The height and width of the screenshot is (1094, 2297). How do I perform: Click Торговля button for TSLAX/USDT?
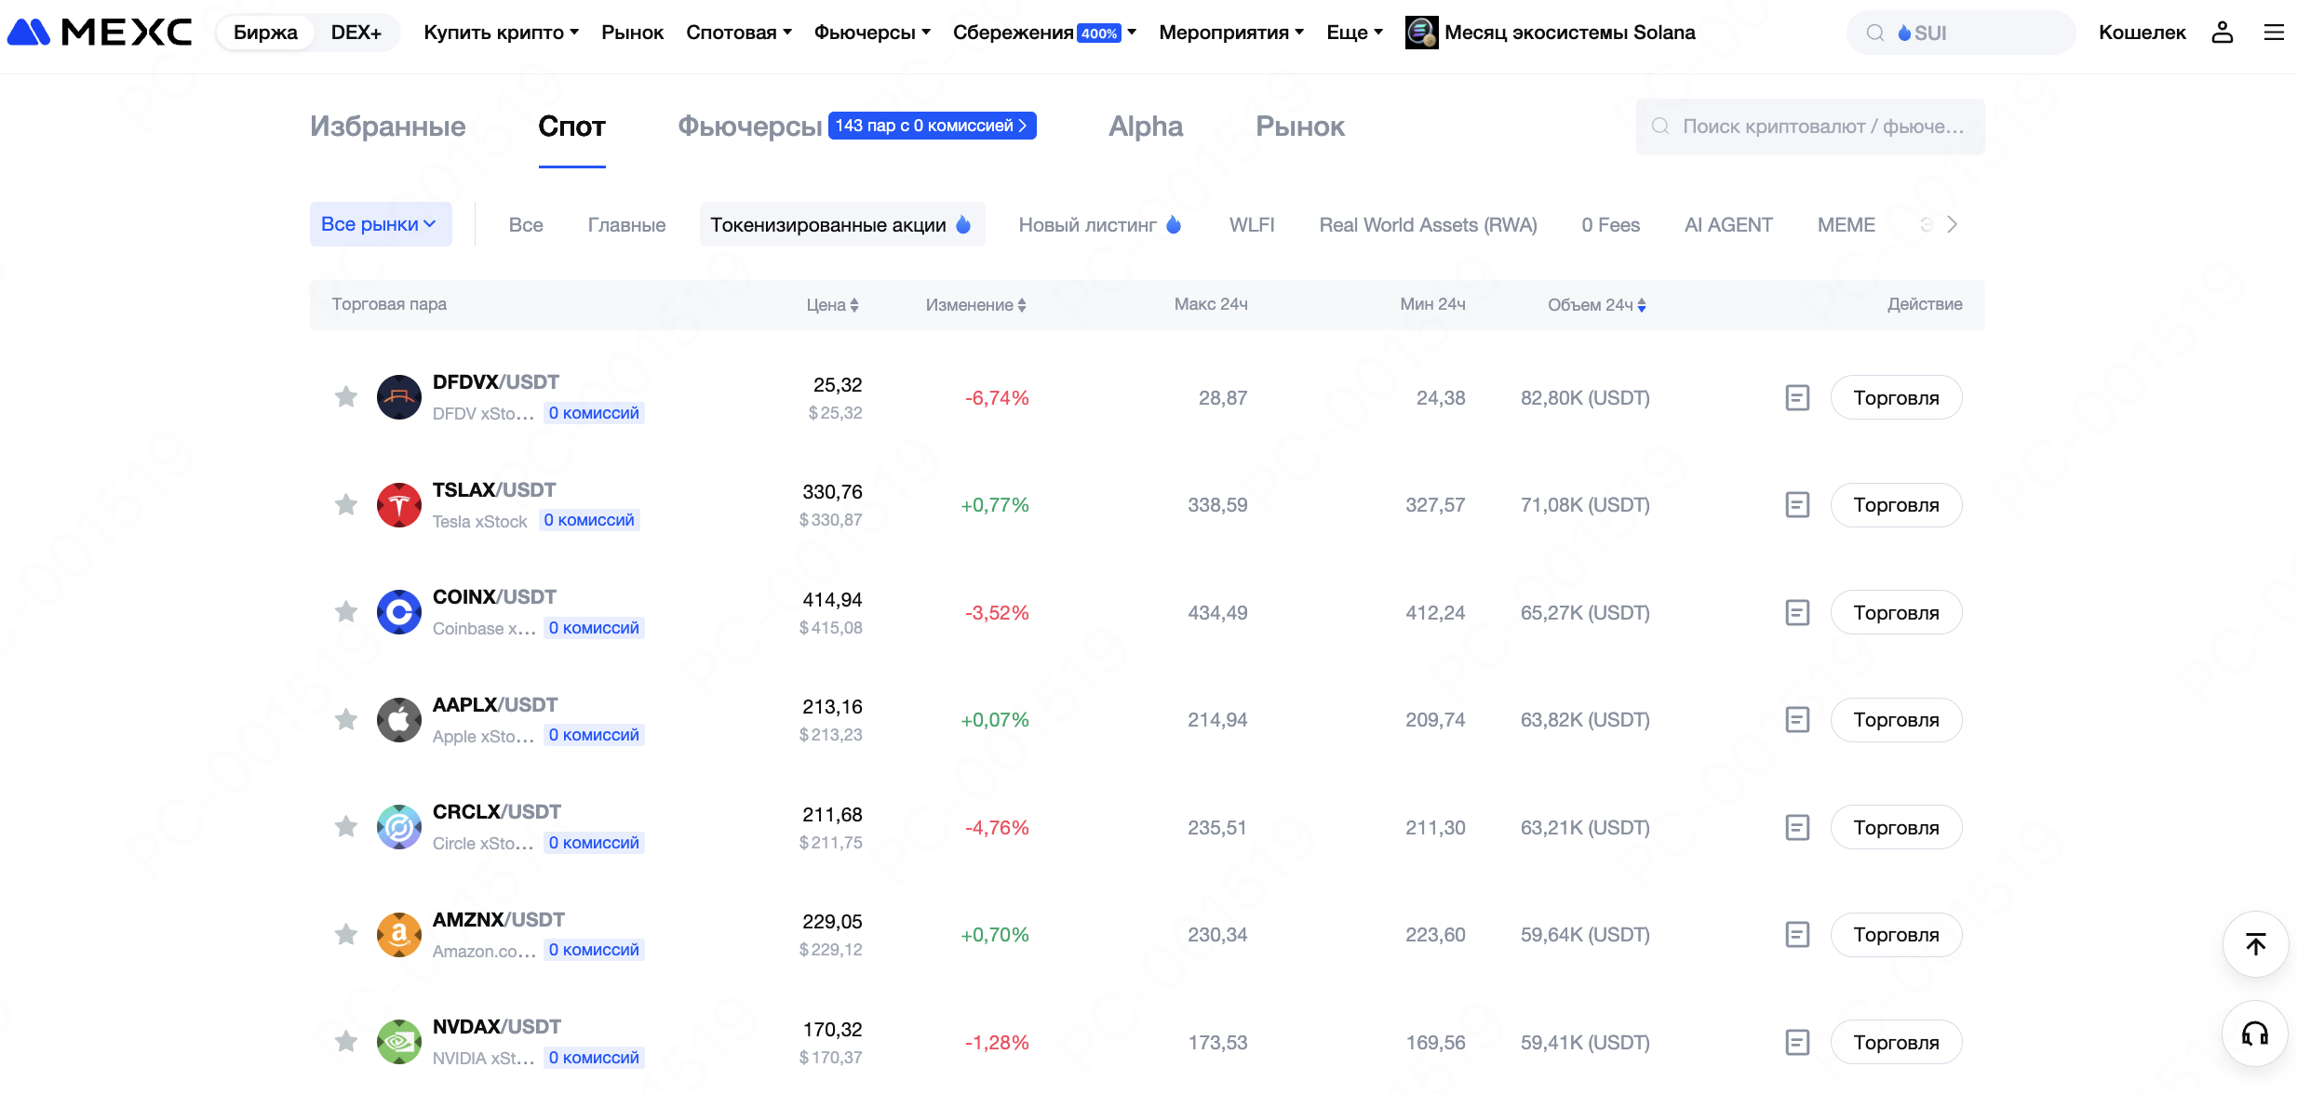1896,505
